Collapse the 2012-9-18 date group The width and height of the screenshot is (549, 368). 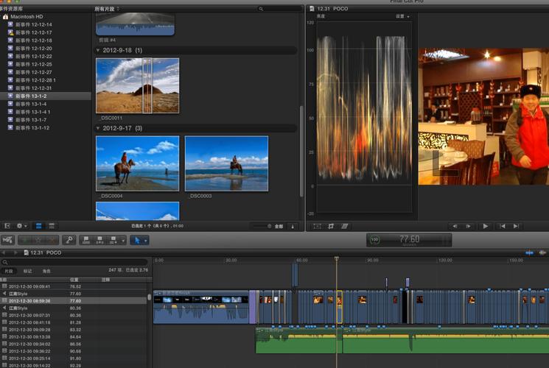99,50
